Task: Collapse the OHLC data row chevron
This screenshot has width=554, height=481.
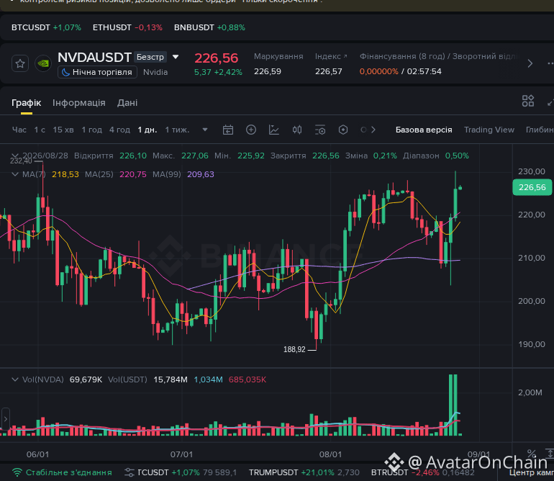Action: coord(15,156)
